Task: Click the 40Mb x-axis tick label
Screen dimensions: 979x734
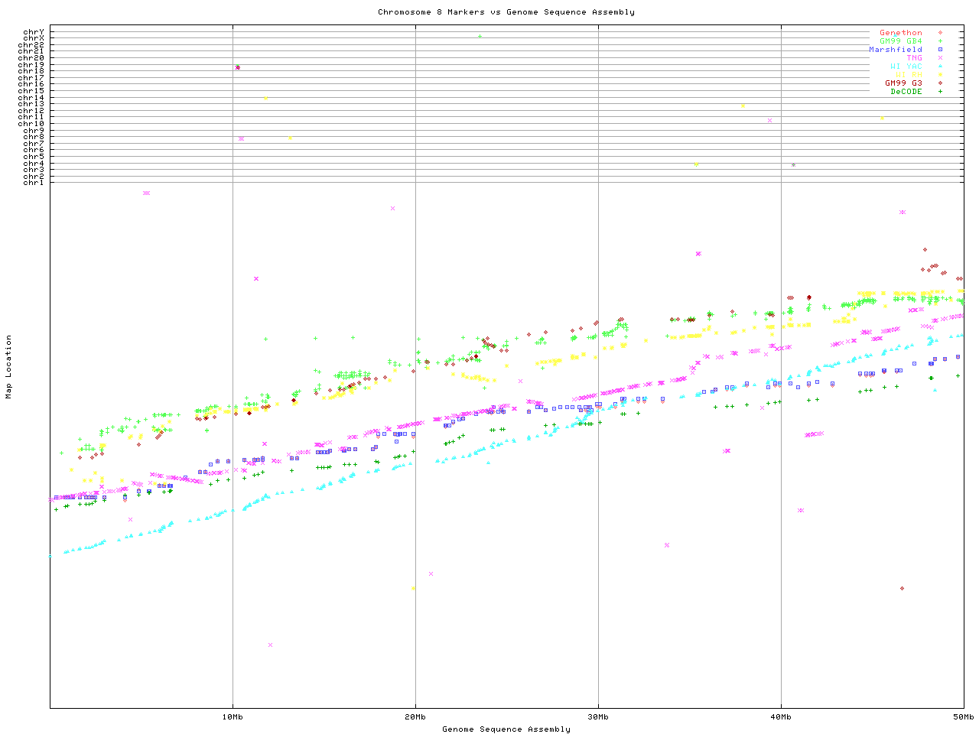Action: [781, 717]
